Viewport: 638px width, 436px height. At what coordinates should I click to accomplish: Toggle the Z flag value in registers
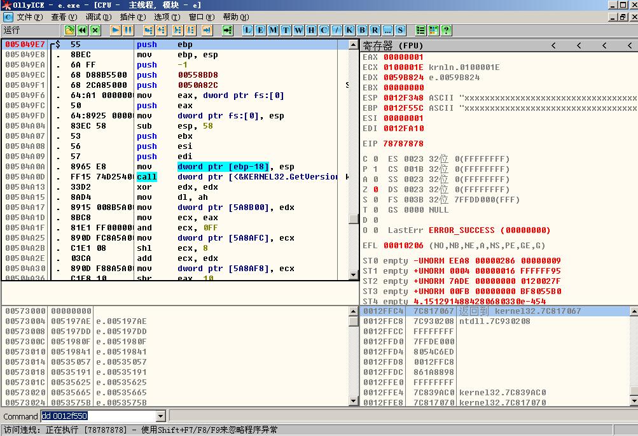(375, 190)
